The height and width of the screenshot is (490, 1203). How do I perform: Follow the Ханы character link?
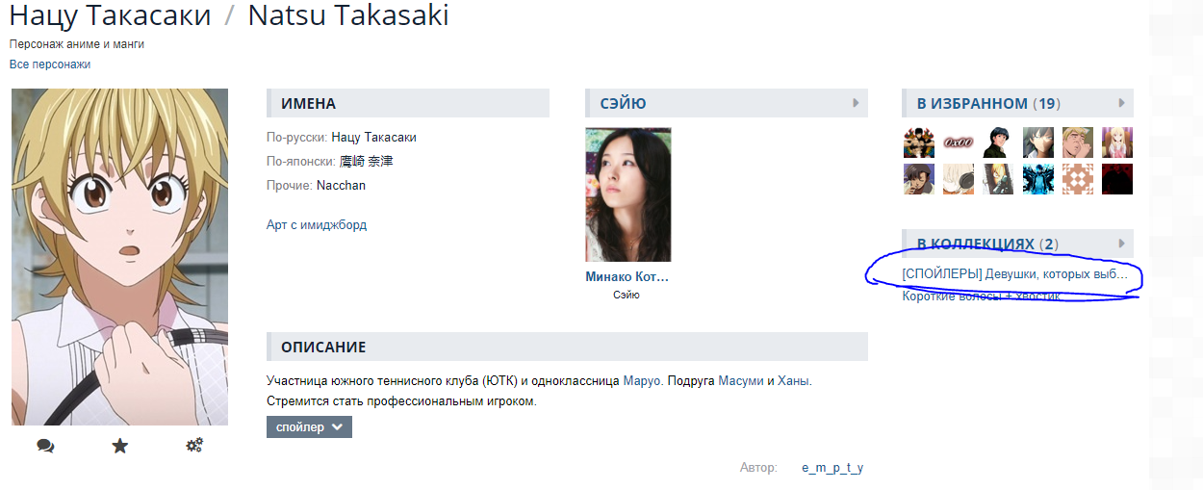pos(793,381)
